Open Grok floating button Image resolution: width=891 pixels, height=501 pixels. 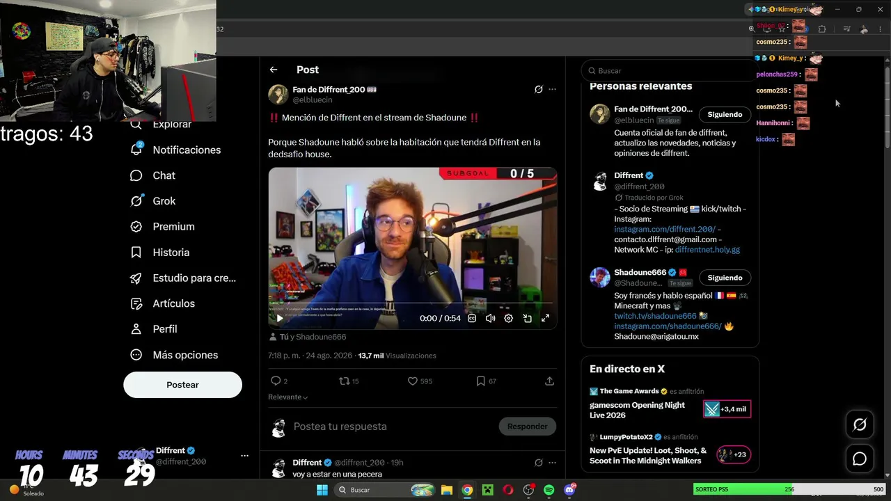(x=860, y=424)
